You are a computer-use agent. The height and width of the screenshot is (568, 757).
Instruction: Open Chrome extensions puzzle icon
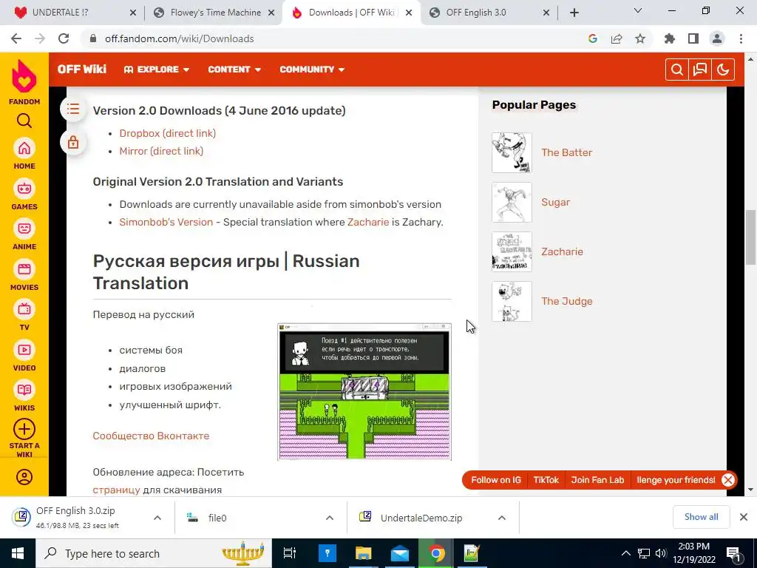(670, 38)
